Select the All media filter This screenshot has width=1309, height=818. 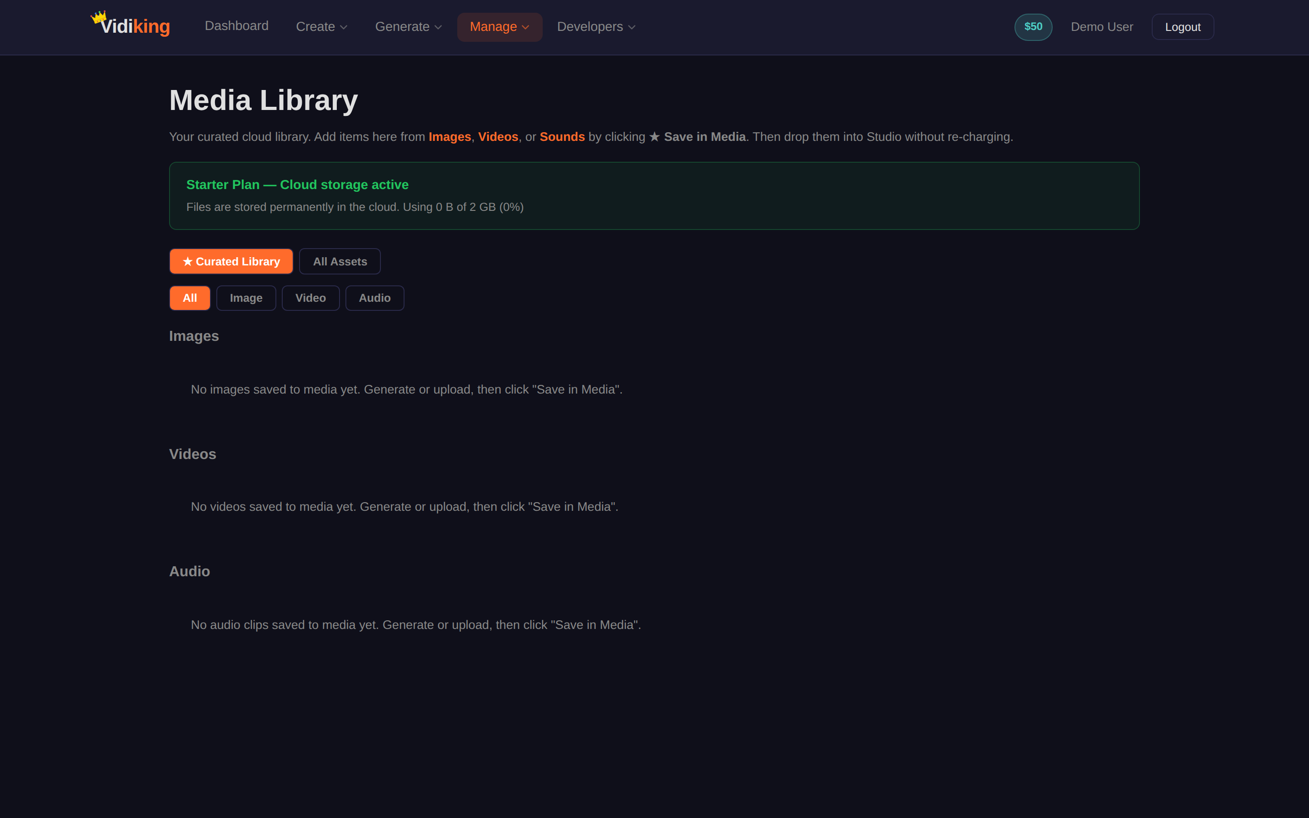point(190,298)
